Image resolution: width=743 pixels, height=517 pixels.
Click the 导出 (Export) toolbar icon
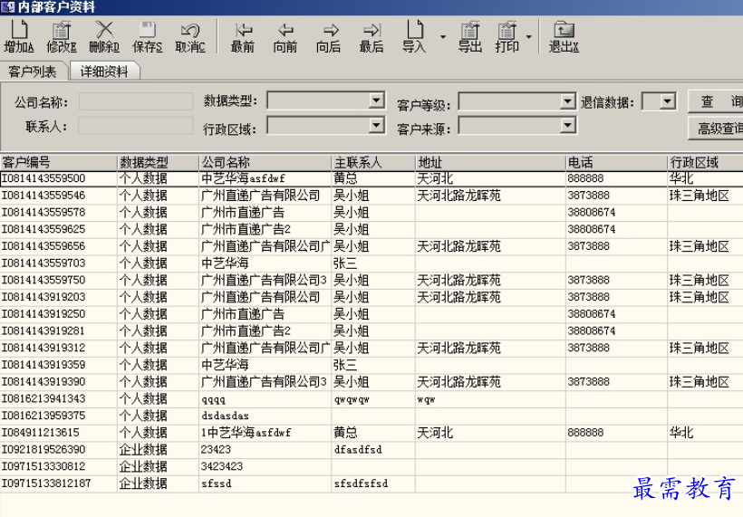[x=470, y=36]
